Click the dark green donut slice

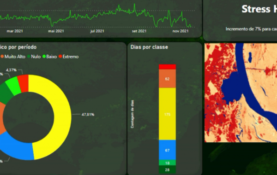(5, 93)
